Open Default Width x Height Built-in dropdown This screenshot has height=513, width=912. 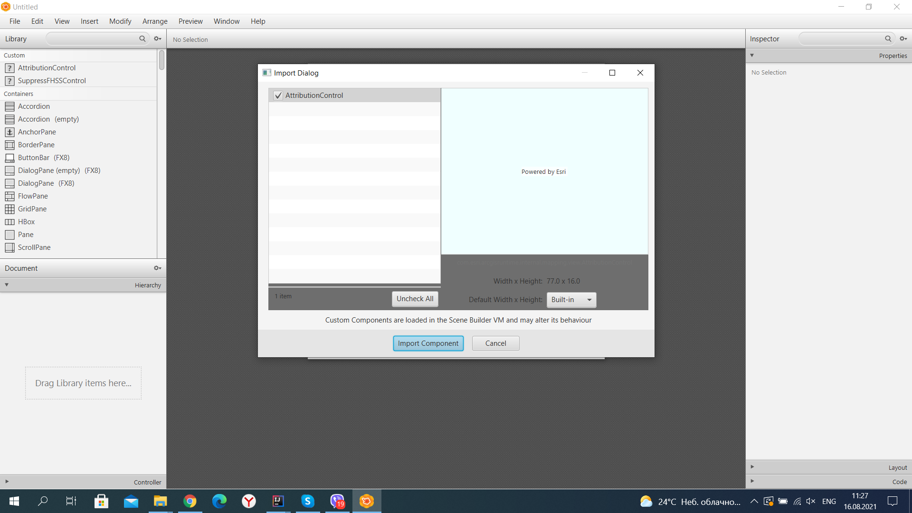pyautogui.click(x=571, y=300)
